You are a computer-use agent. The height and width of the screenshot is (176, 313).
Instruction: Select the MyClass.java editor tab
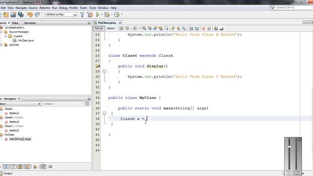click(107, 23)
